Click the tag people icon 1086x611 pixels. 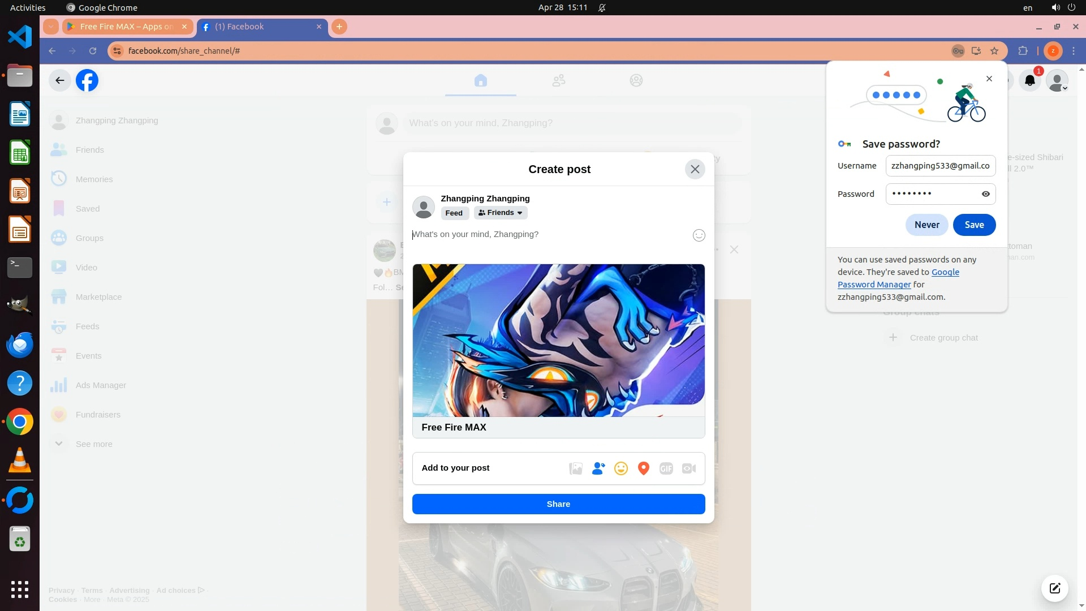click(x=598, y=468)
